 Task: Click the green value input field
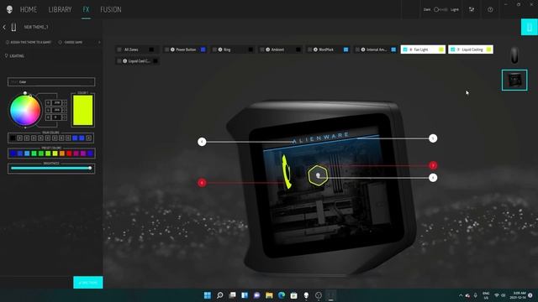[x=56, y=110]
